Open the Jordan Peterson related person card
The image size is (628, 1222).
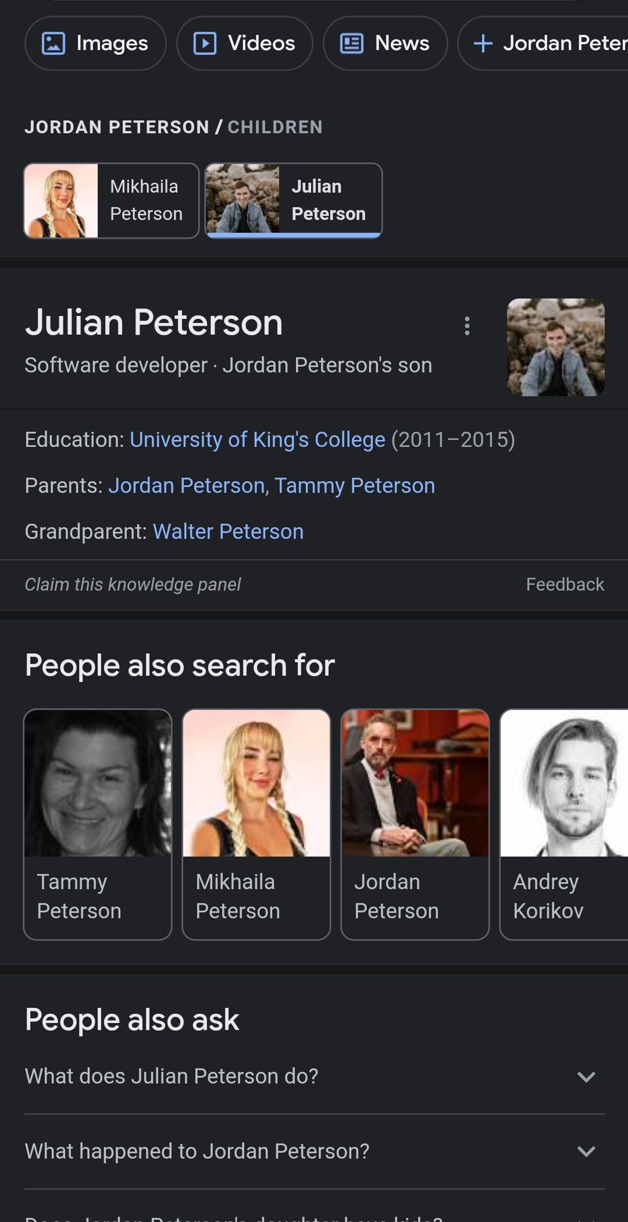click(415, 825)
